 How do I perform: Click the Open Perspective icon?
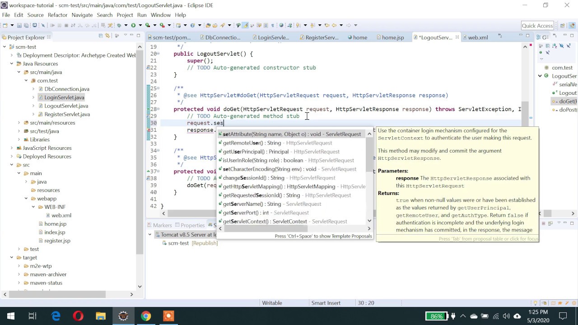562,25
